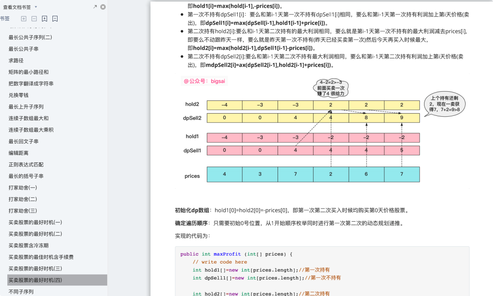This screenshot has height=296, width=493.
Task: Open bookmark 最长公共子序列(二)
Action: [30, 37]
